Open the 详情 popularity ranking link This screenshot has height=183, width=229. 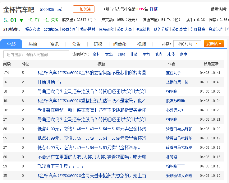click(153, 9)
